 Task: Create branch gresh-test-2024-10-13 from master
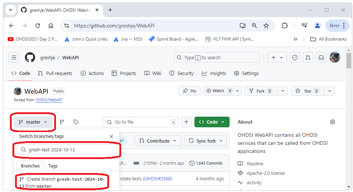[x=62, y=182]
